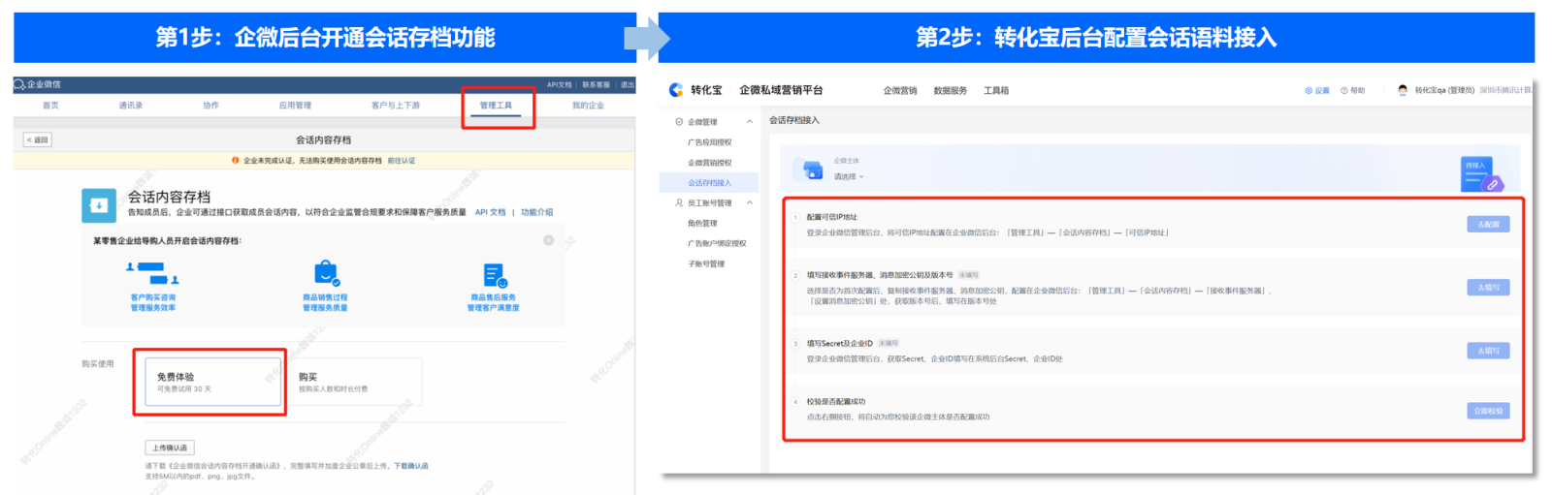Click the 企业微信 logo in WeCom header

click(37, 84)
